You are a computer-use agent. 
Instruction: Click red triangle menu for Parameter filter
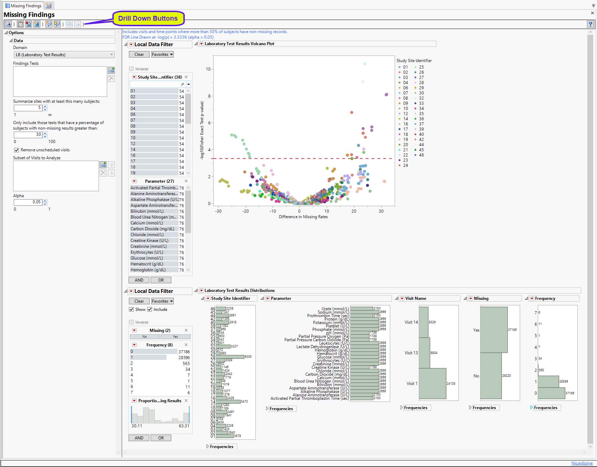pyautogui.click(x=134, y=181)
